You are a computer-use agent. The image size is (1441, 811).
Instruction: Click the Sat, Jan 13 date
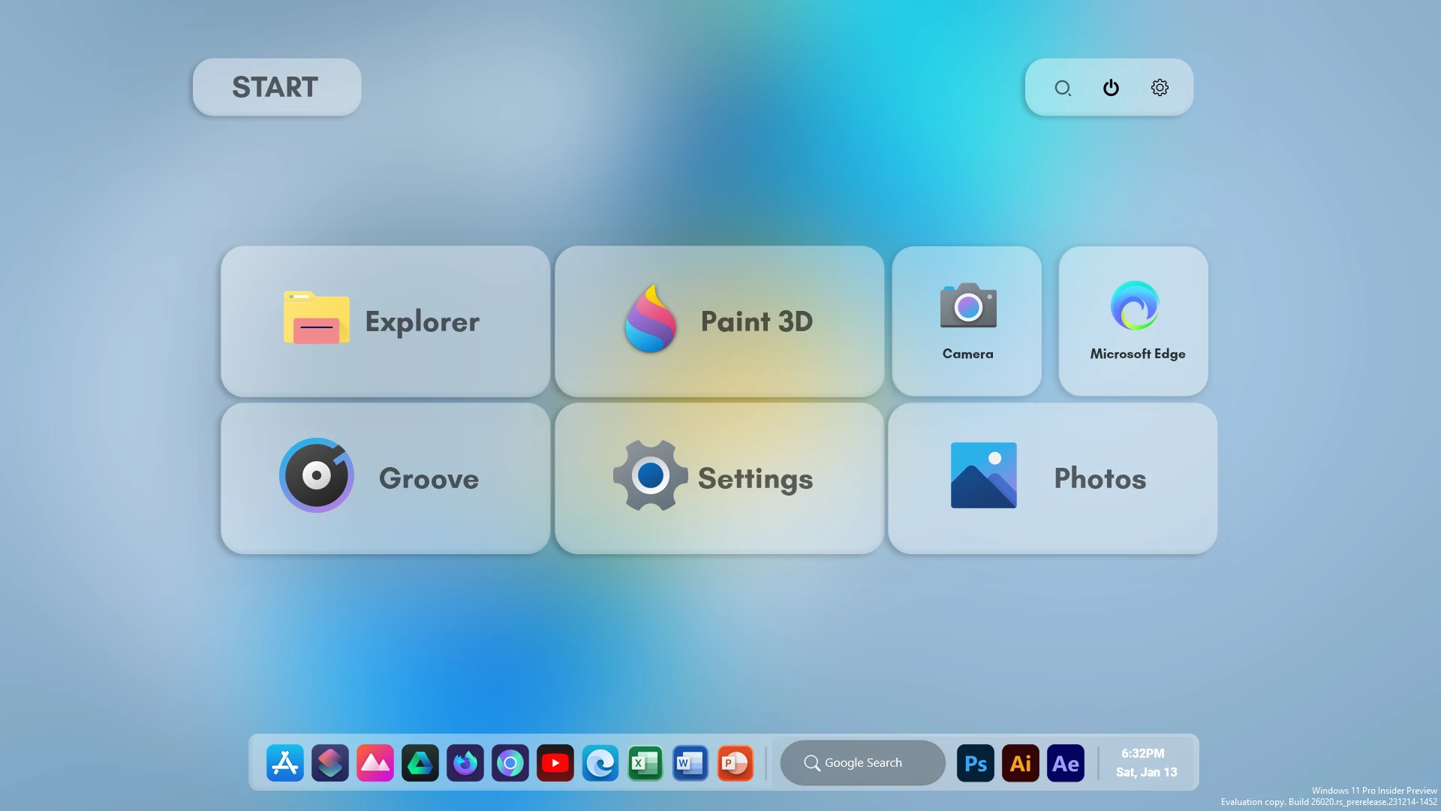click(1146, 772)
